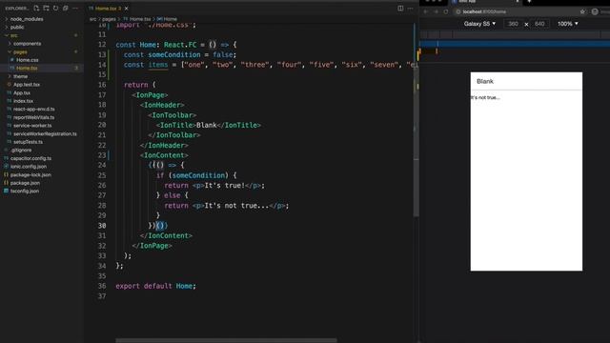View site information icon beside localhost

click(x=458, y=11)
